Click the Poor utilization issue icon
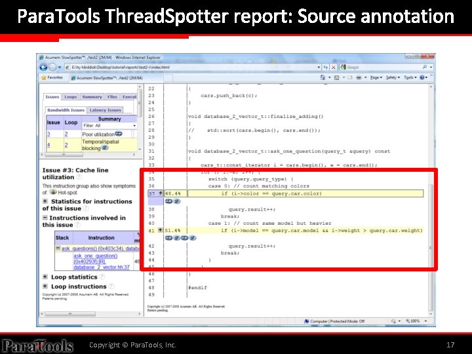 (119, 134)
